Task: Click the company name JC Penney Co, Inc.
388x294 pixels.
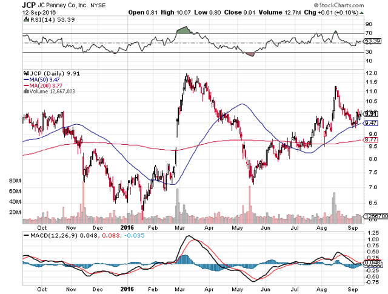Action: [62, 5]
